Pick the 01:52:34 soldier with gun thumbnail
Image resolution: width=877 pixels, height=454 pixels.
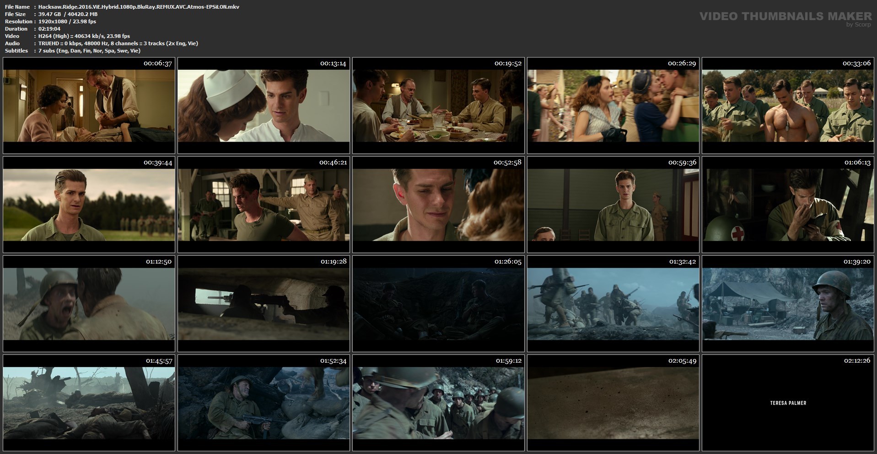(264, 403)
